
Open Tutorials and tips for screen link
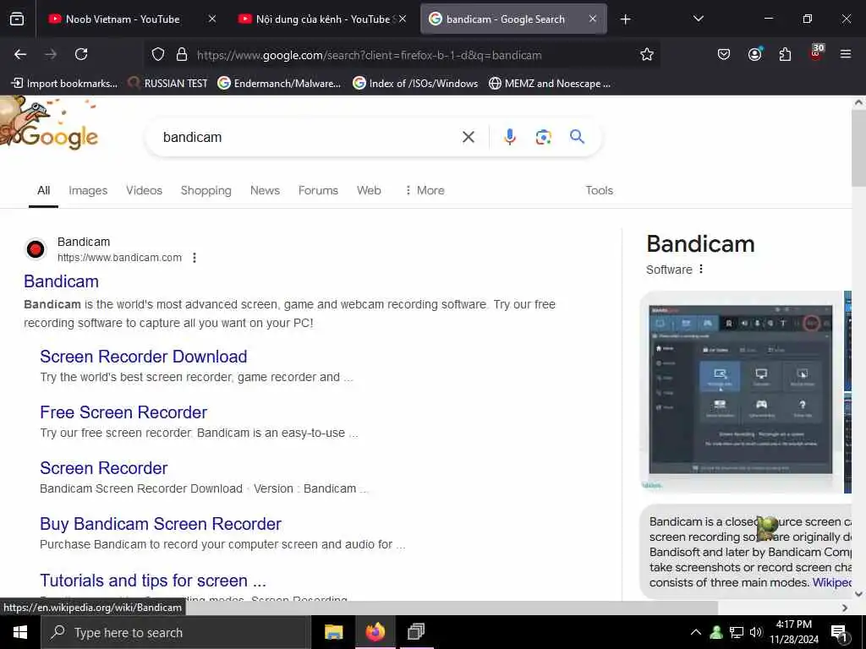point(153,581)
